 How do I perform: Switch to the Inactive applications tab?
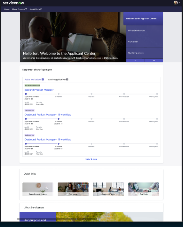[58, 80]
